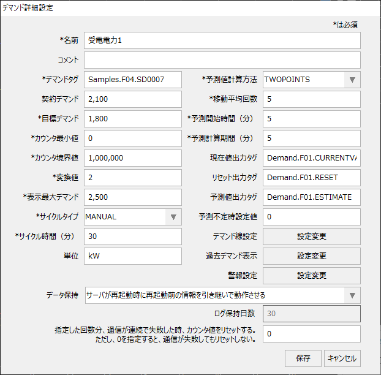381x375 pixels.
Task: Click the 名前 field containing 受電電力1
Action: click(x=222, y=40)
